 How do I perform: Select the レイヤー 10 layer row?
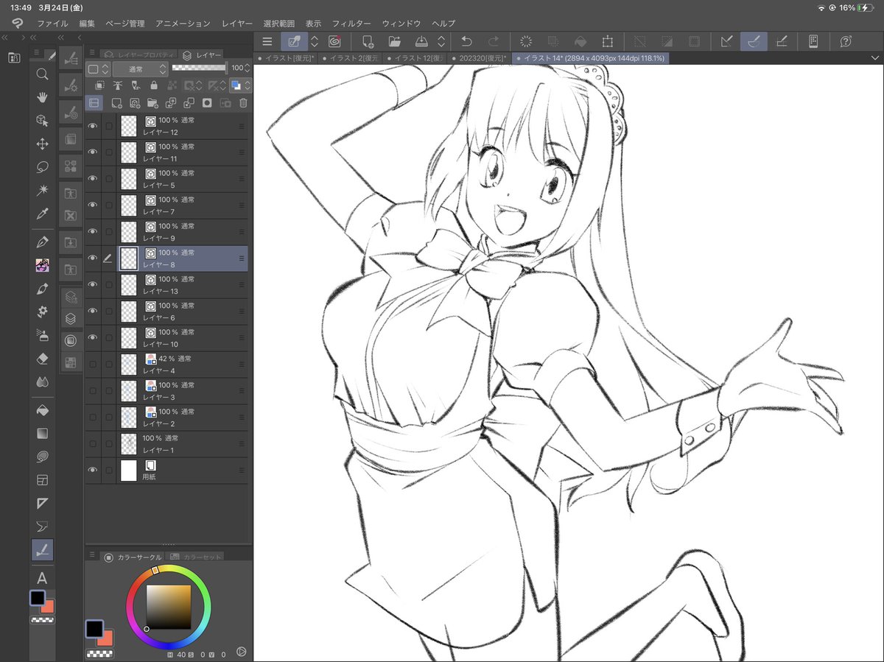coord(166,338)
